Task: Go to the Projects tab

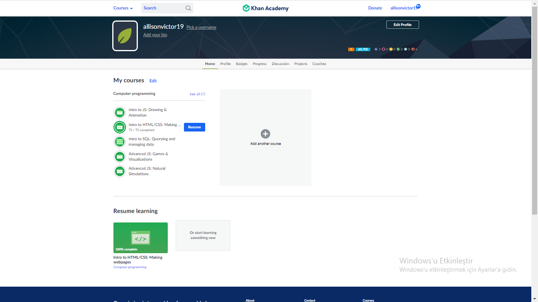Action: coord(301,64)
